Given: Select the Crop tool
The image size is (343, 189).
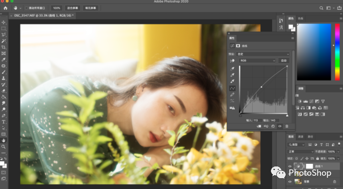Looking at the screenshot, I should pyautogui.click(x=3, y=47).
